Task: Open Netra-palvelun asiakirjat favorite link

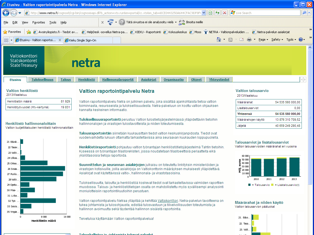Action: click(x=271, y=32)
